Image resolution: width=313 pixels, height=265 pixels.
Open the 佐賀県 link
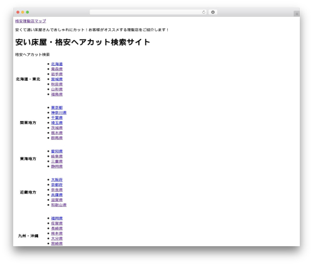click(57, 223)
